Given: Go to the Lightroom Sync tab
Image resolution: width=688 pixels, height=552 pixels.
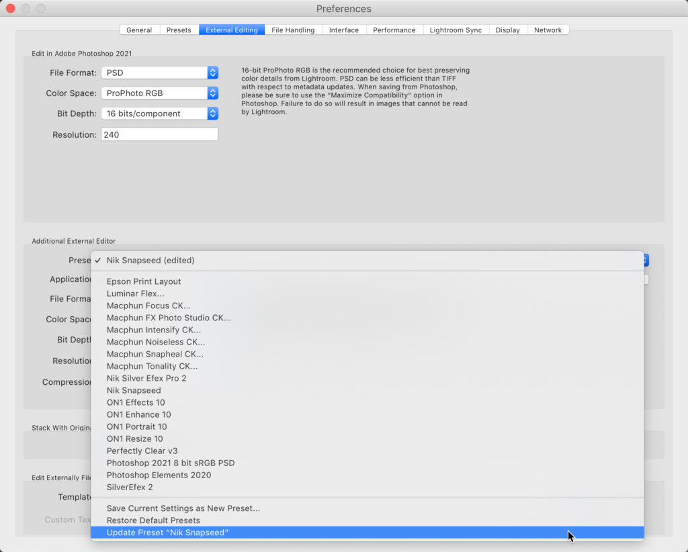Looking at the screenshot, I should [x=456, y=30].
